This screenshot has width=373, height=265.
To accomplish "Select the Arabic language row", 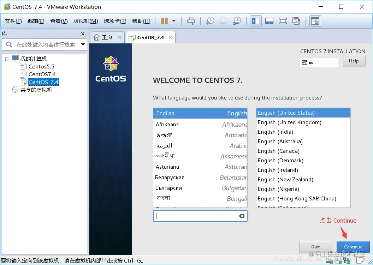I will [x=200, y=145].
